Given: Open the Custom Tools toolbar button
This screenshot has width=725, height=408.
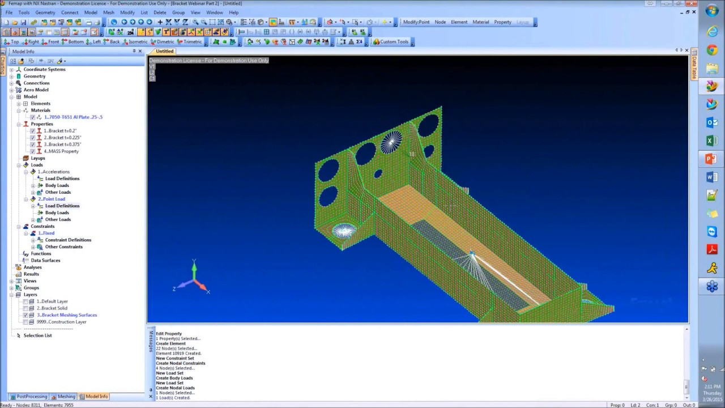Looking at the screenshot, I should pyautogui.click(x=391, y=41).
